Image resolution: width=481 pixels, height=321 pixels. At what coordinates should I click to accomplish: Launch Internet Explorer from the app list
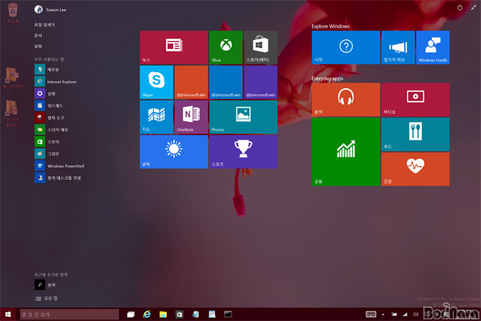55,81
